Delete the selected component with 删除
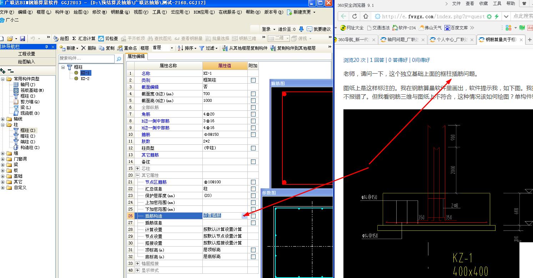Image resolution: width=533 pixels, height=278 pixels. (x=89, y=48)
